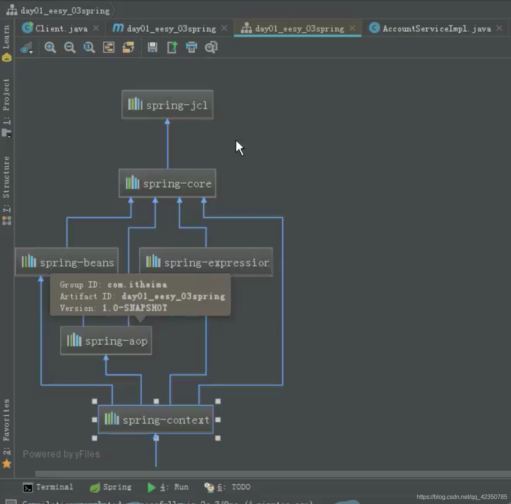Select the spring-core node

[x=167, y=183]
